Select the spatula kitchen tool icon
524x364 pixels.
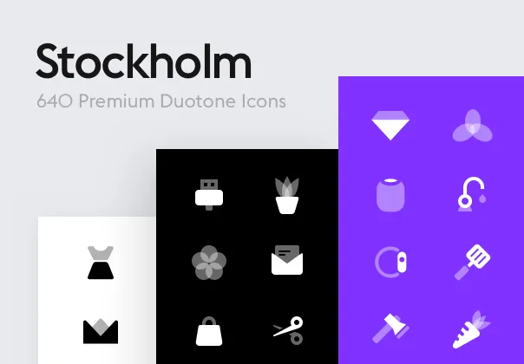(472, 262)
